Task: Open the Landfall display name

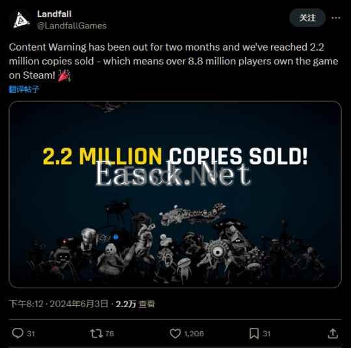Action: [x=55, y=14]
